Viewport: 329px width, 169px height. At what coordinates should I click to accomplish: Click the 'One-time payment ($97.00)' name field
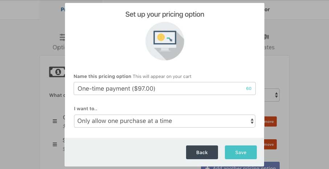click(165, 88)
